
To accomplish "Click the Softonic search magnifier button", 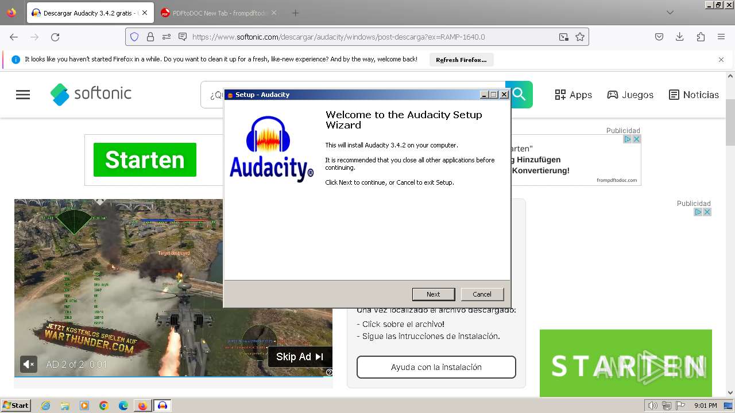I will tap(519, 94).
